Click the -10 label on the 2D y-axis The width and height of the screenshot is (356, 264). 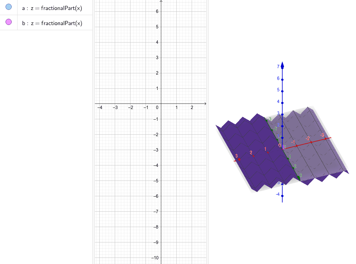pos(155,258)
